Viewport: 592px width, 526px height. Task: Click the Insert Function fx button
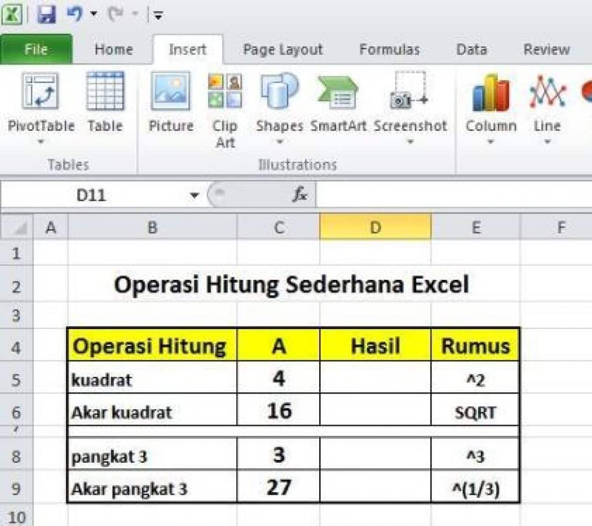[x=299, y=195]
